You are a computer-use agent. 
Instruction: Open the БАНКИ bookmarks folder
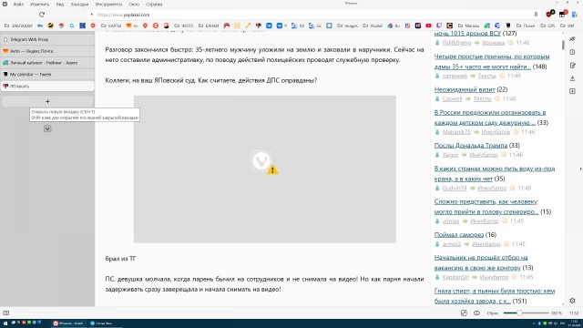[209, 26]
